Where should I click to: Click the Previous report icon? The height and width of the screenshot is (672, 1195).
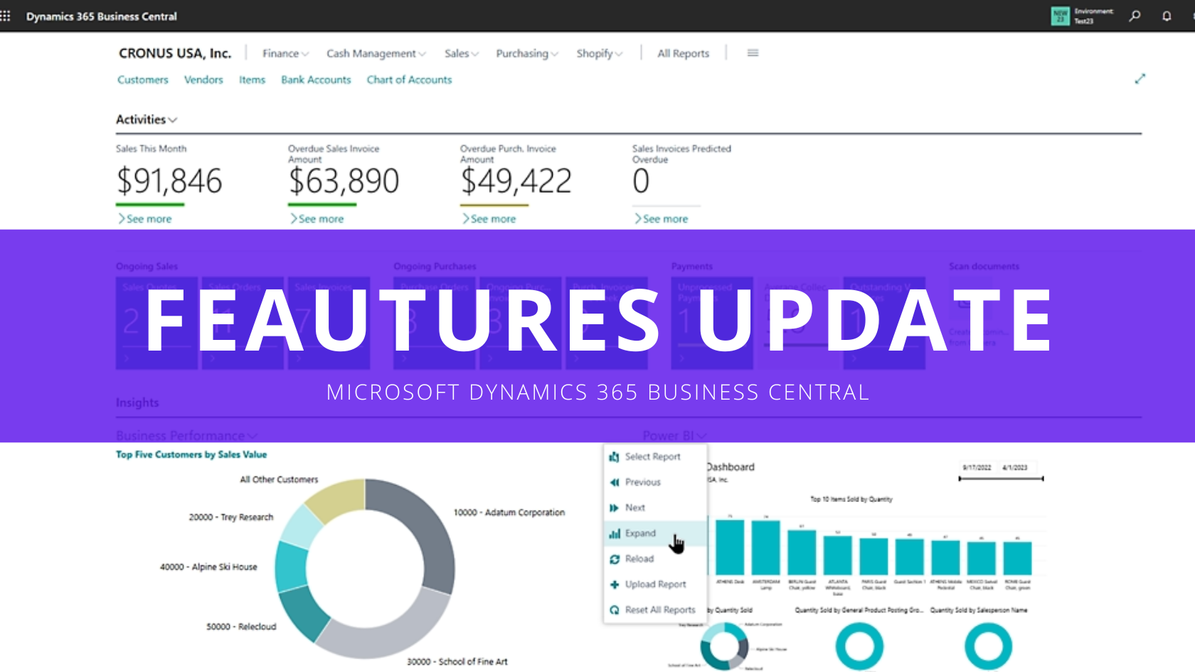pyautogui.click(x=615, y=482)
